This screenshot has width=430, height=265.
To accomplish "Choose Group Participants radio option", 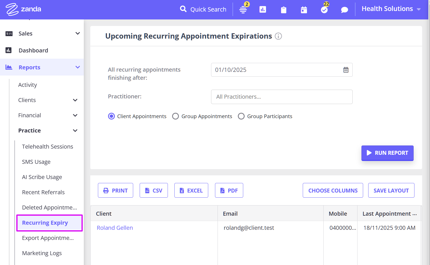I will tap(241, 116).
